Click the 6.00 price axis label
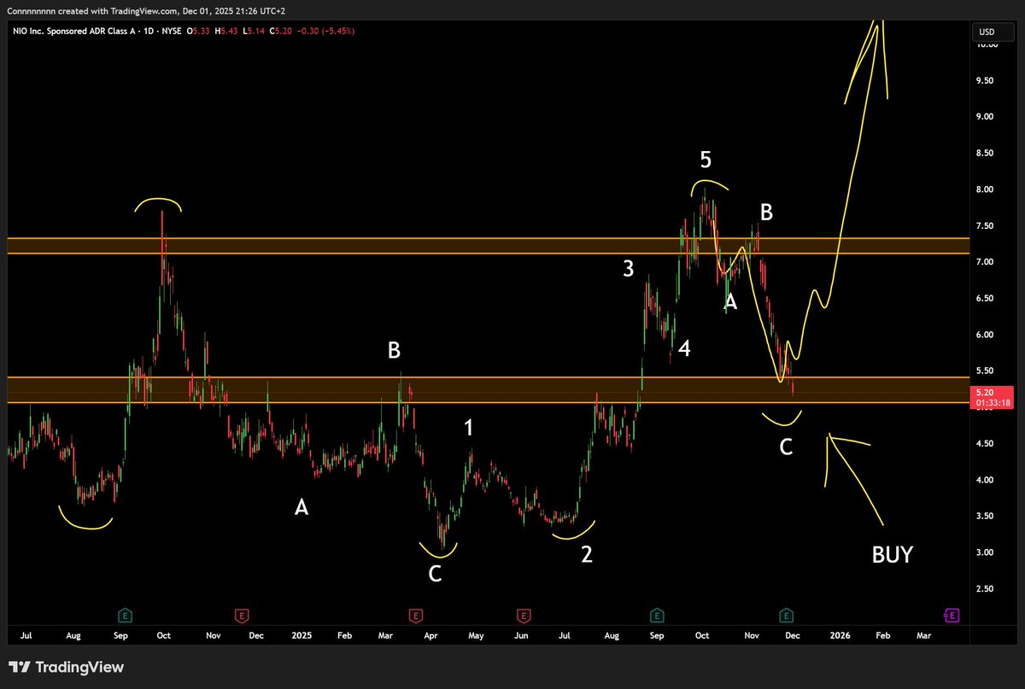The width and height of the screenshot is (1025, 689). 985,335
